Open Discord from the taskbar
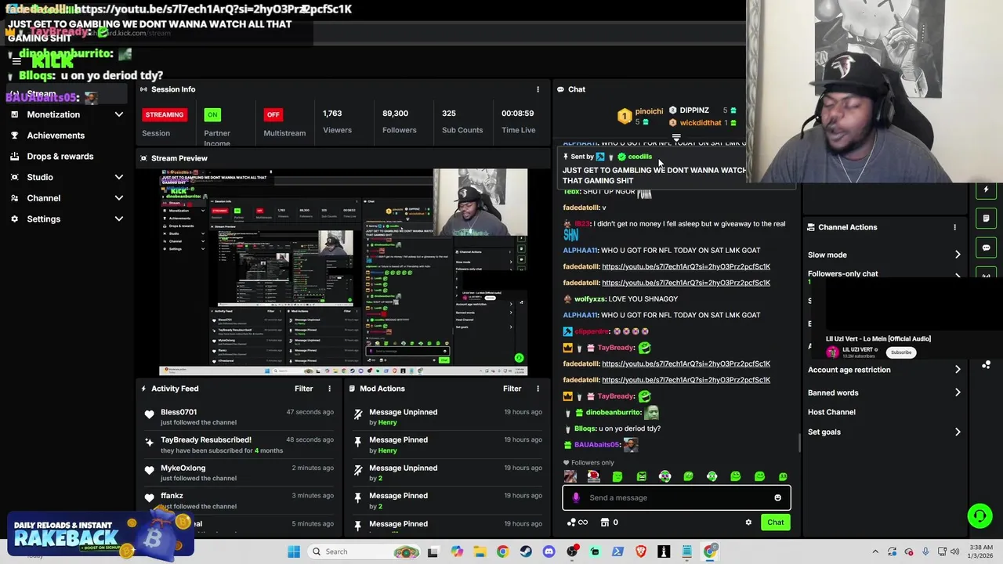This screenshot has width=1003, height=564. (549, 551)
